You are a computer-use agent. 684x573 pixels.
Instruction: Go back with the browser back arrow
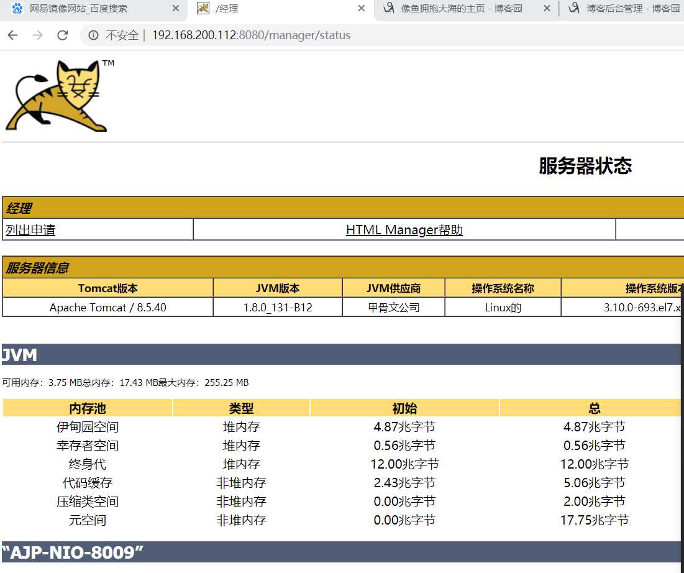click(x=12, y=35)
